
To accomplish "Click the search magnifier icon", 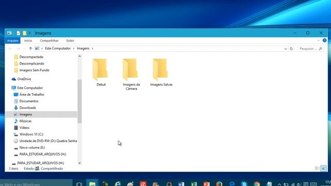I will click(x=321, y=49).
